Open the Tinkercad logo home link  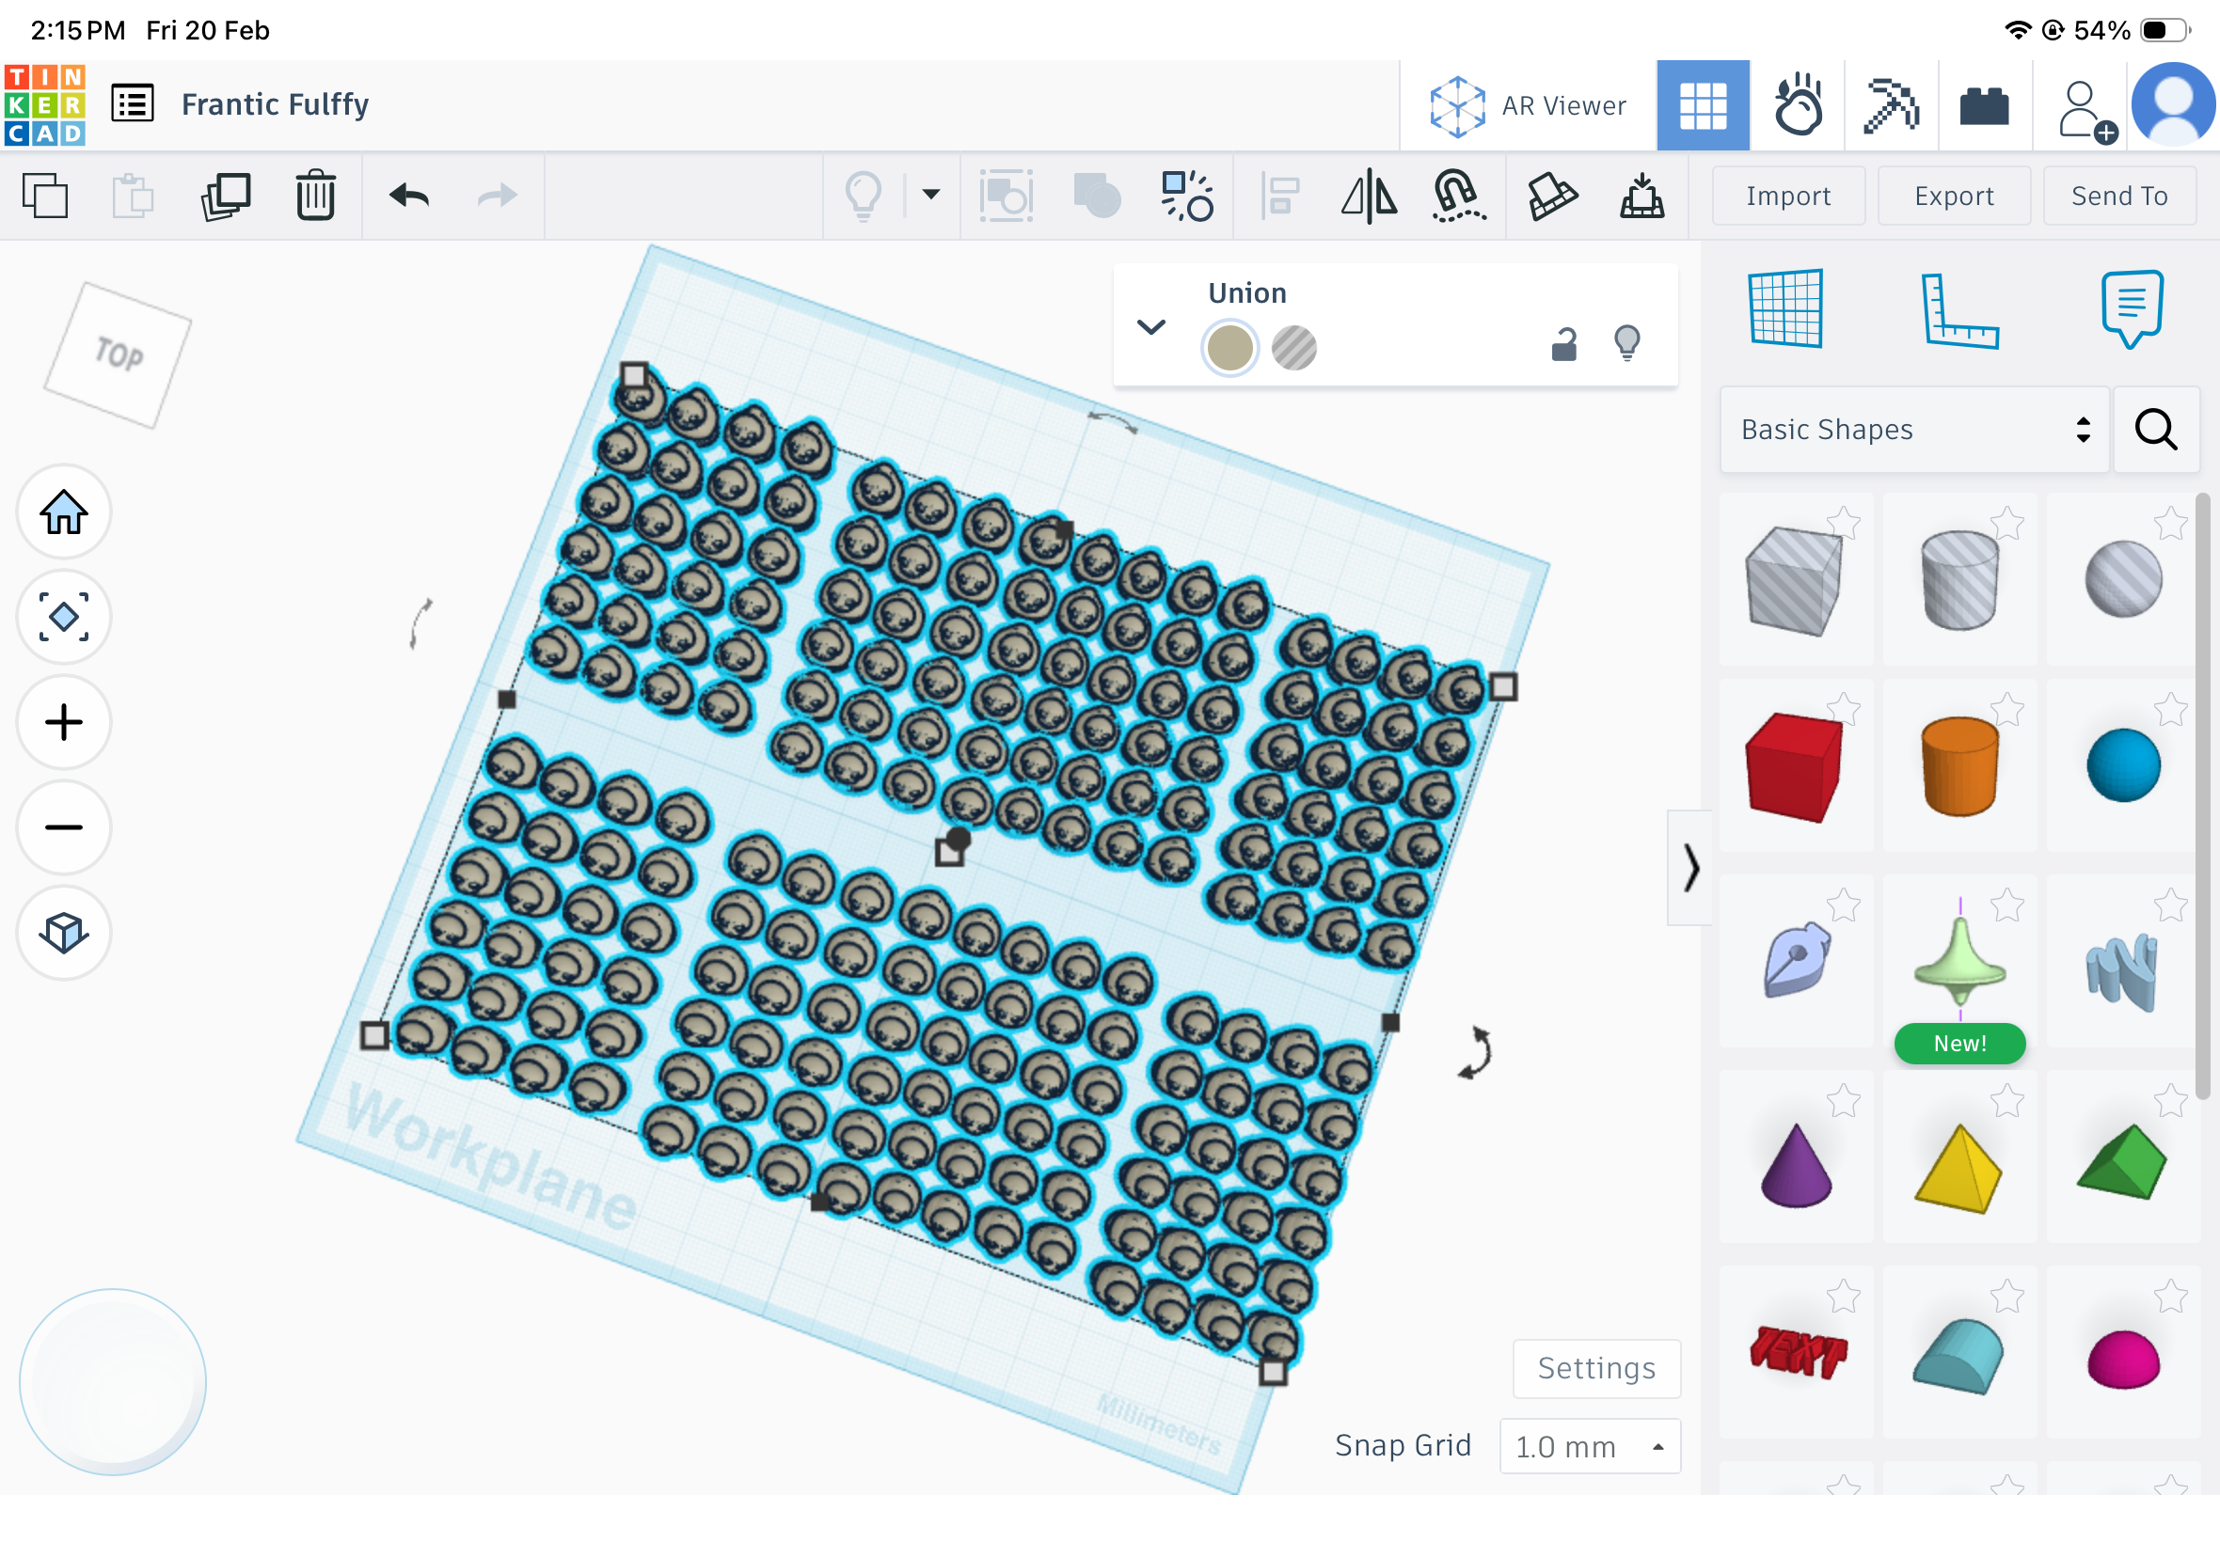point(44,104)
